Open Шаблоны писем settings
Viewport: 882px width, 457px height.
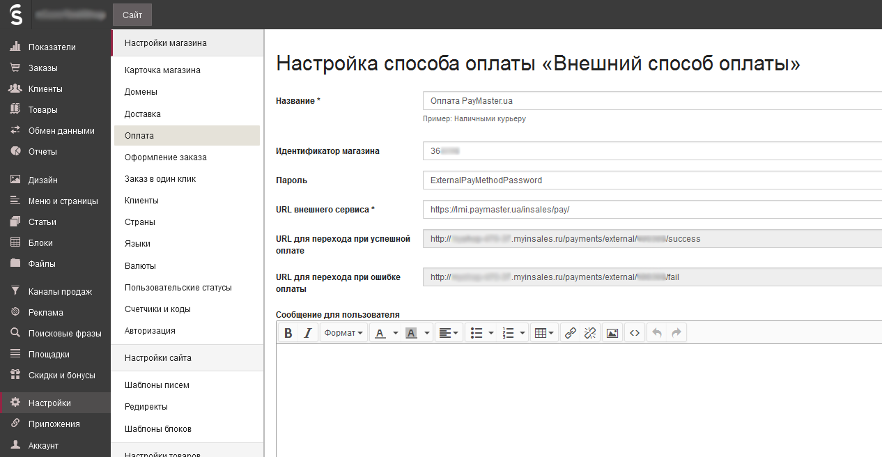(x=157, y=385)
